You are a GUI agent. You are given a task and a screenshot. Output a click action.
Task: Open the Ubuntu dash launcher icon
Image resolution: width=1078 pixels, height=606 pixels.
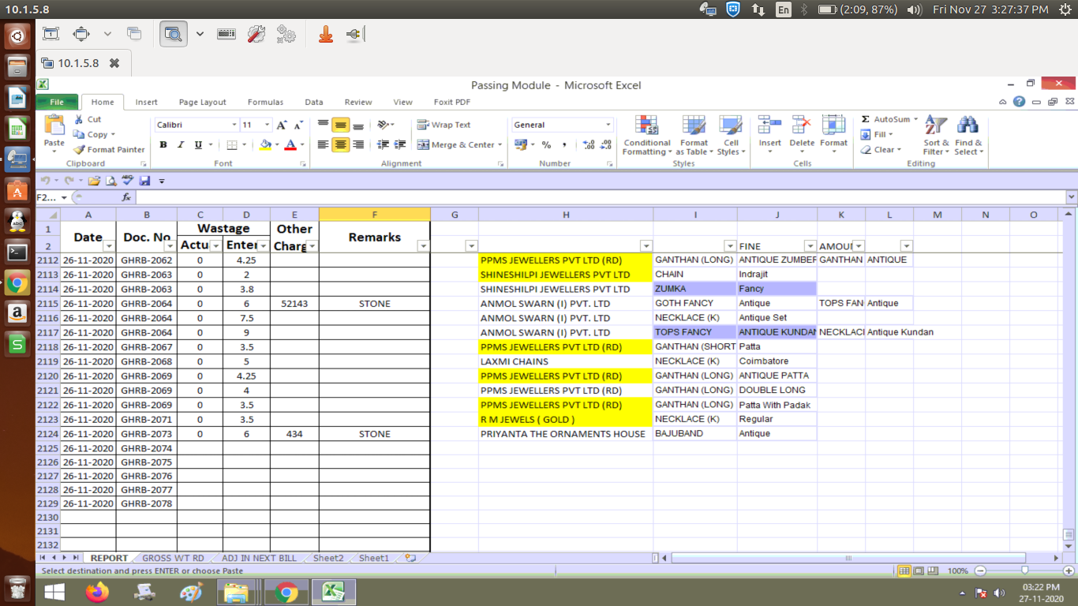(x=17, y=36)
